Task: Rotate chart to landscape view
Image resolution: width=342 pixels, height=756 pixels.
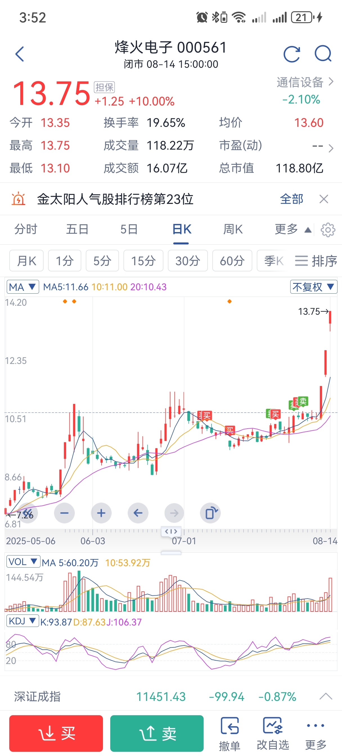Action: (x=210, y=513)
